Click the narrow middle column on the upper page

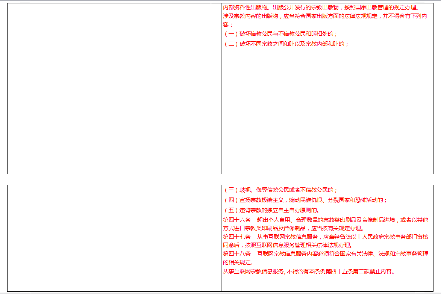tap(216, 88)
